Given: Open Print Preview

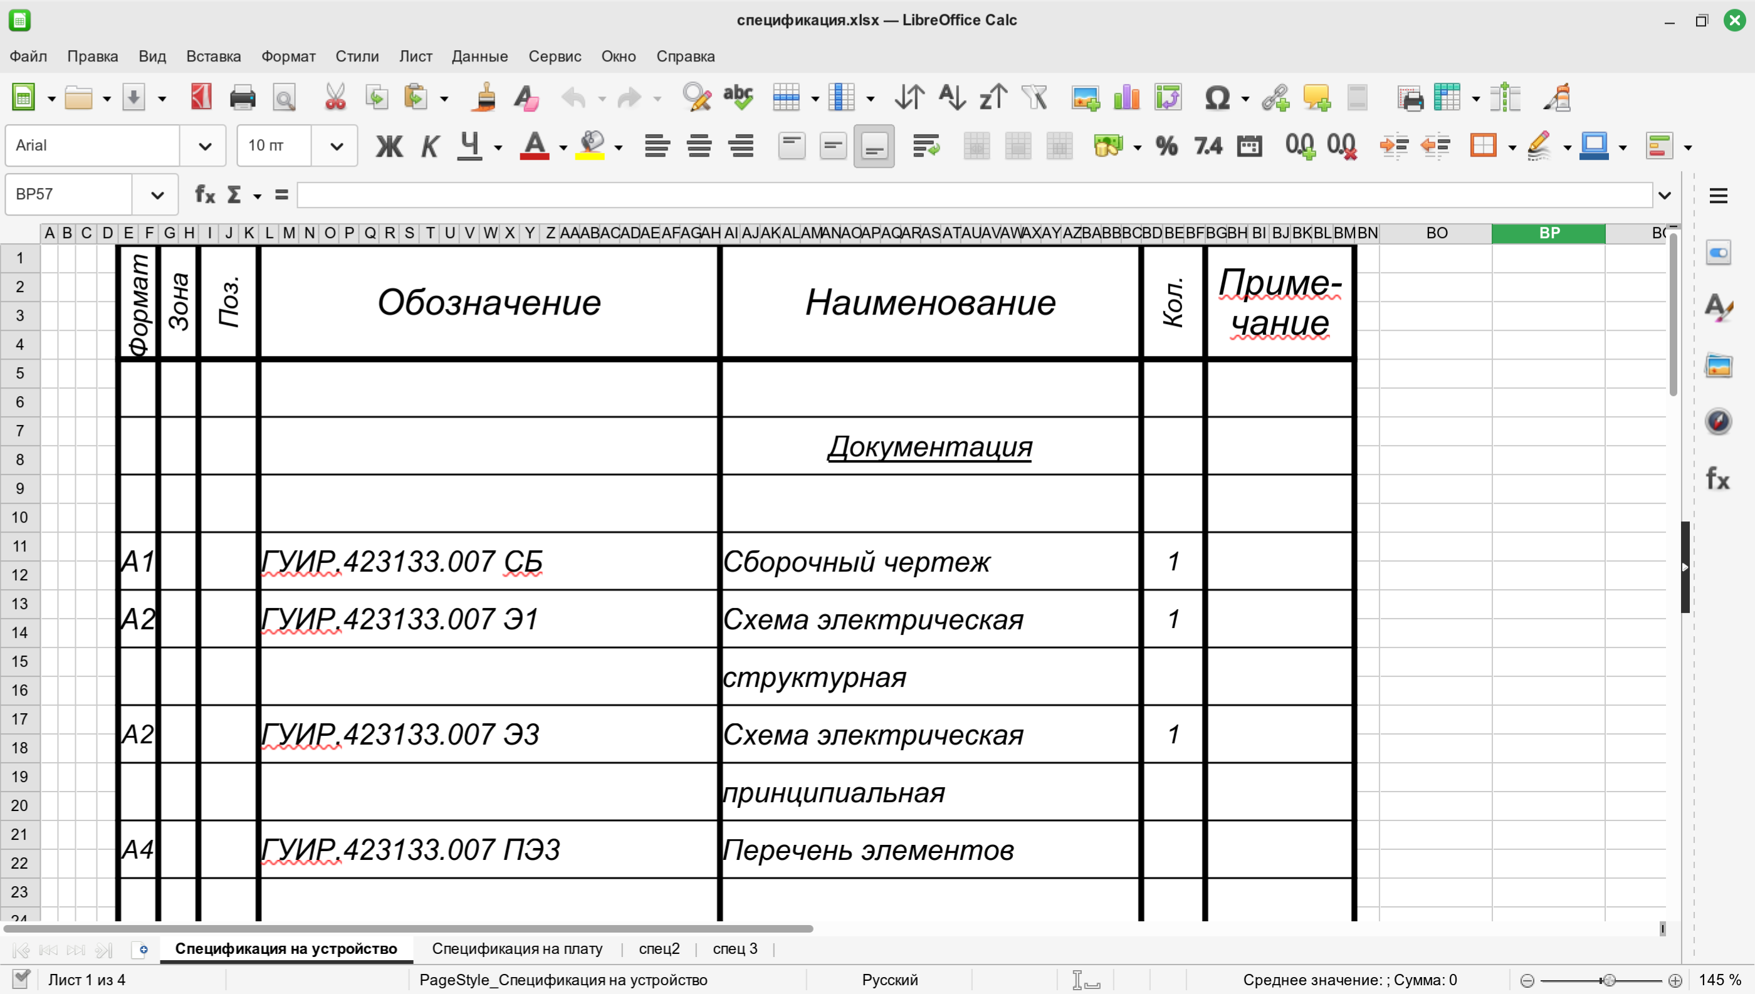Looking at the screenshot, I should pos(284,98).
